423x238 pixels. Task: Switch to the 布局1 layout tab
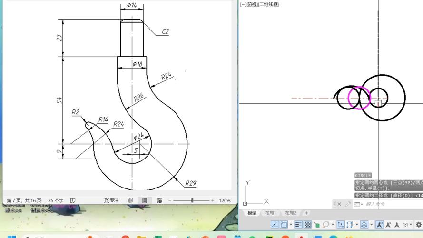coord(270,213)
